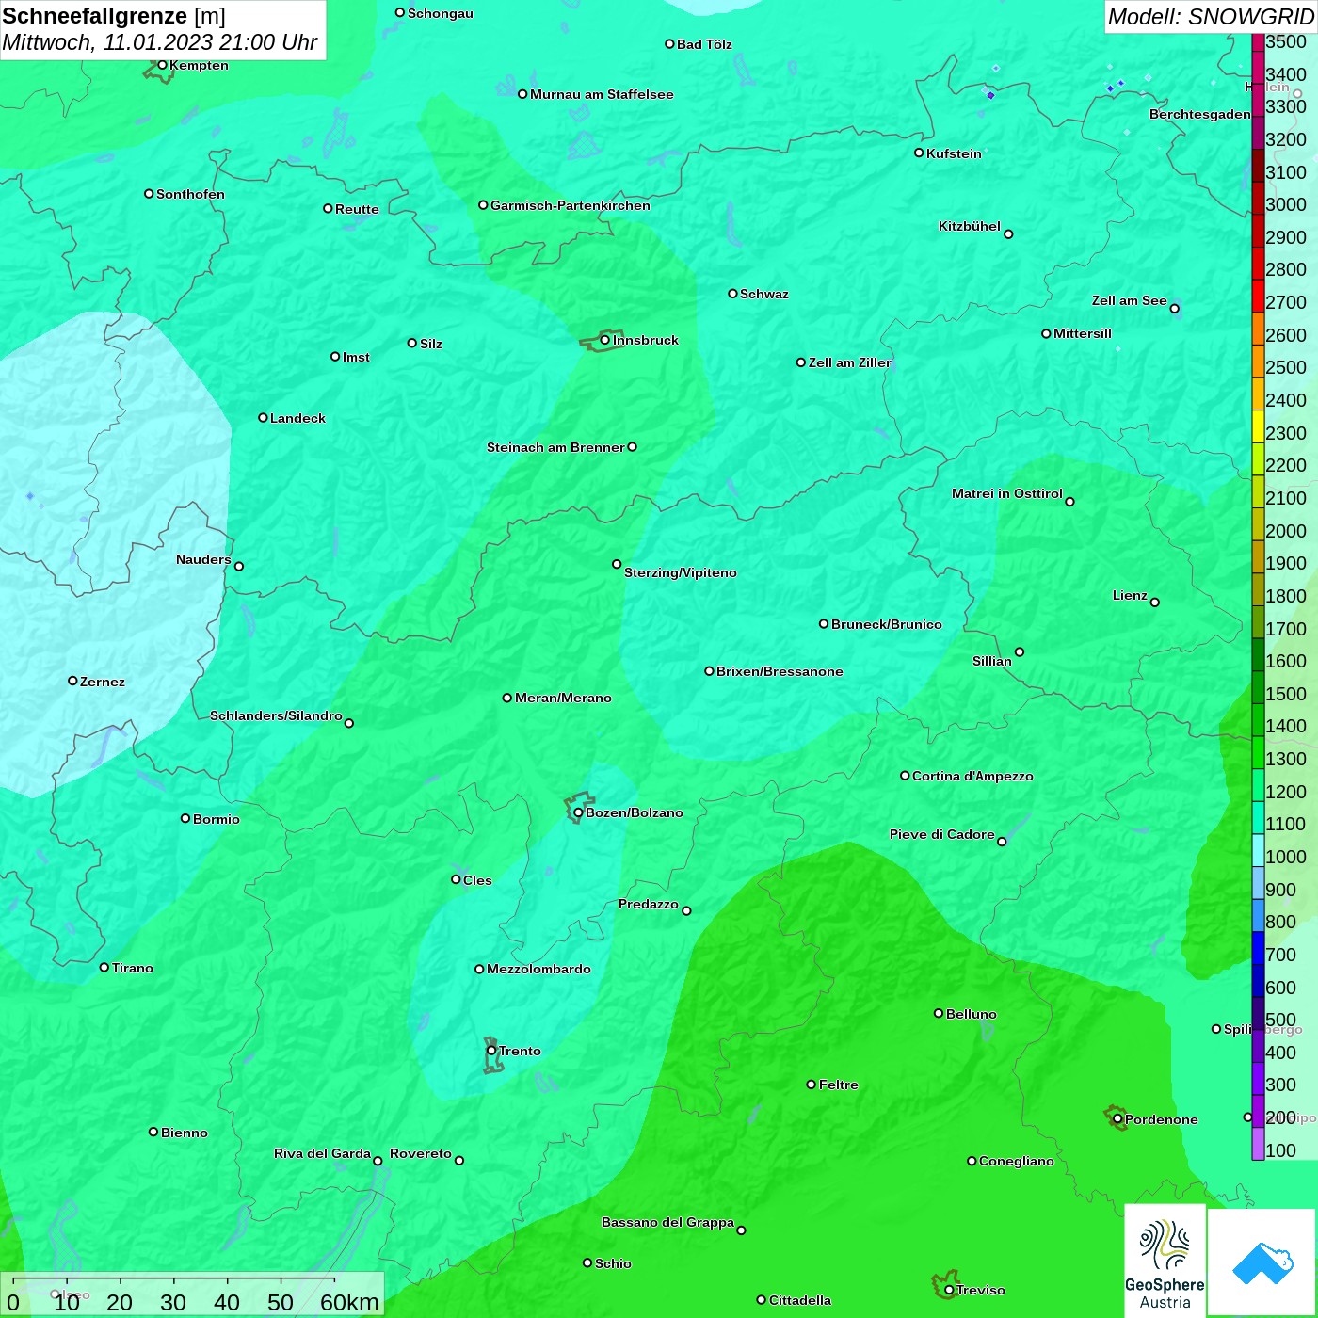1318x1318 pixels.
Task: Click the Meran/Merano label
Action: (563, 698)
